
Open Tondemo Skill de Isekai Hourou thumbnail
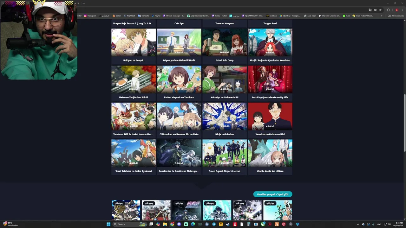click(134, 116)
